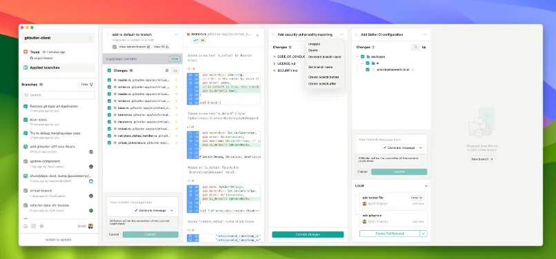Screen dimensions: 556x259
Task: Click the Trunk branch icon
Action: pyautogui.click(x=26, y=52)
